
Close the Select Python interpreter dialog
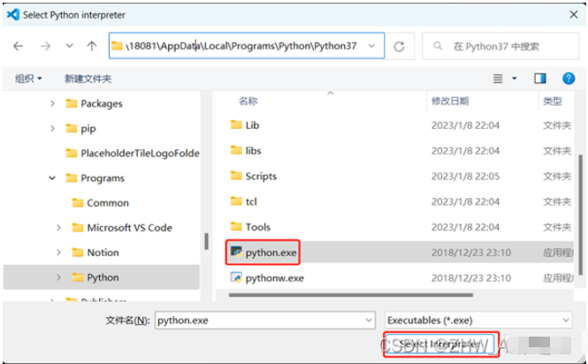573,15
